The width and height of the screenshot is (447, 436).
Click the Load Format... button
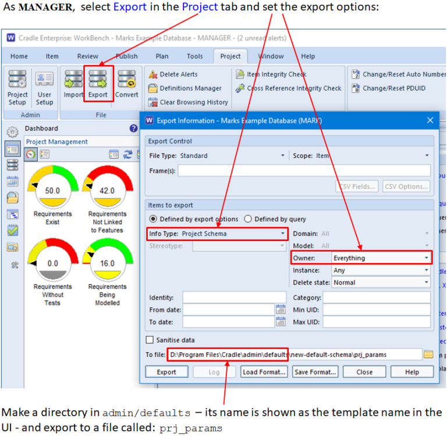pos(265,372)
